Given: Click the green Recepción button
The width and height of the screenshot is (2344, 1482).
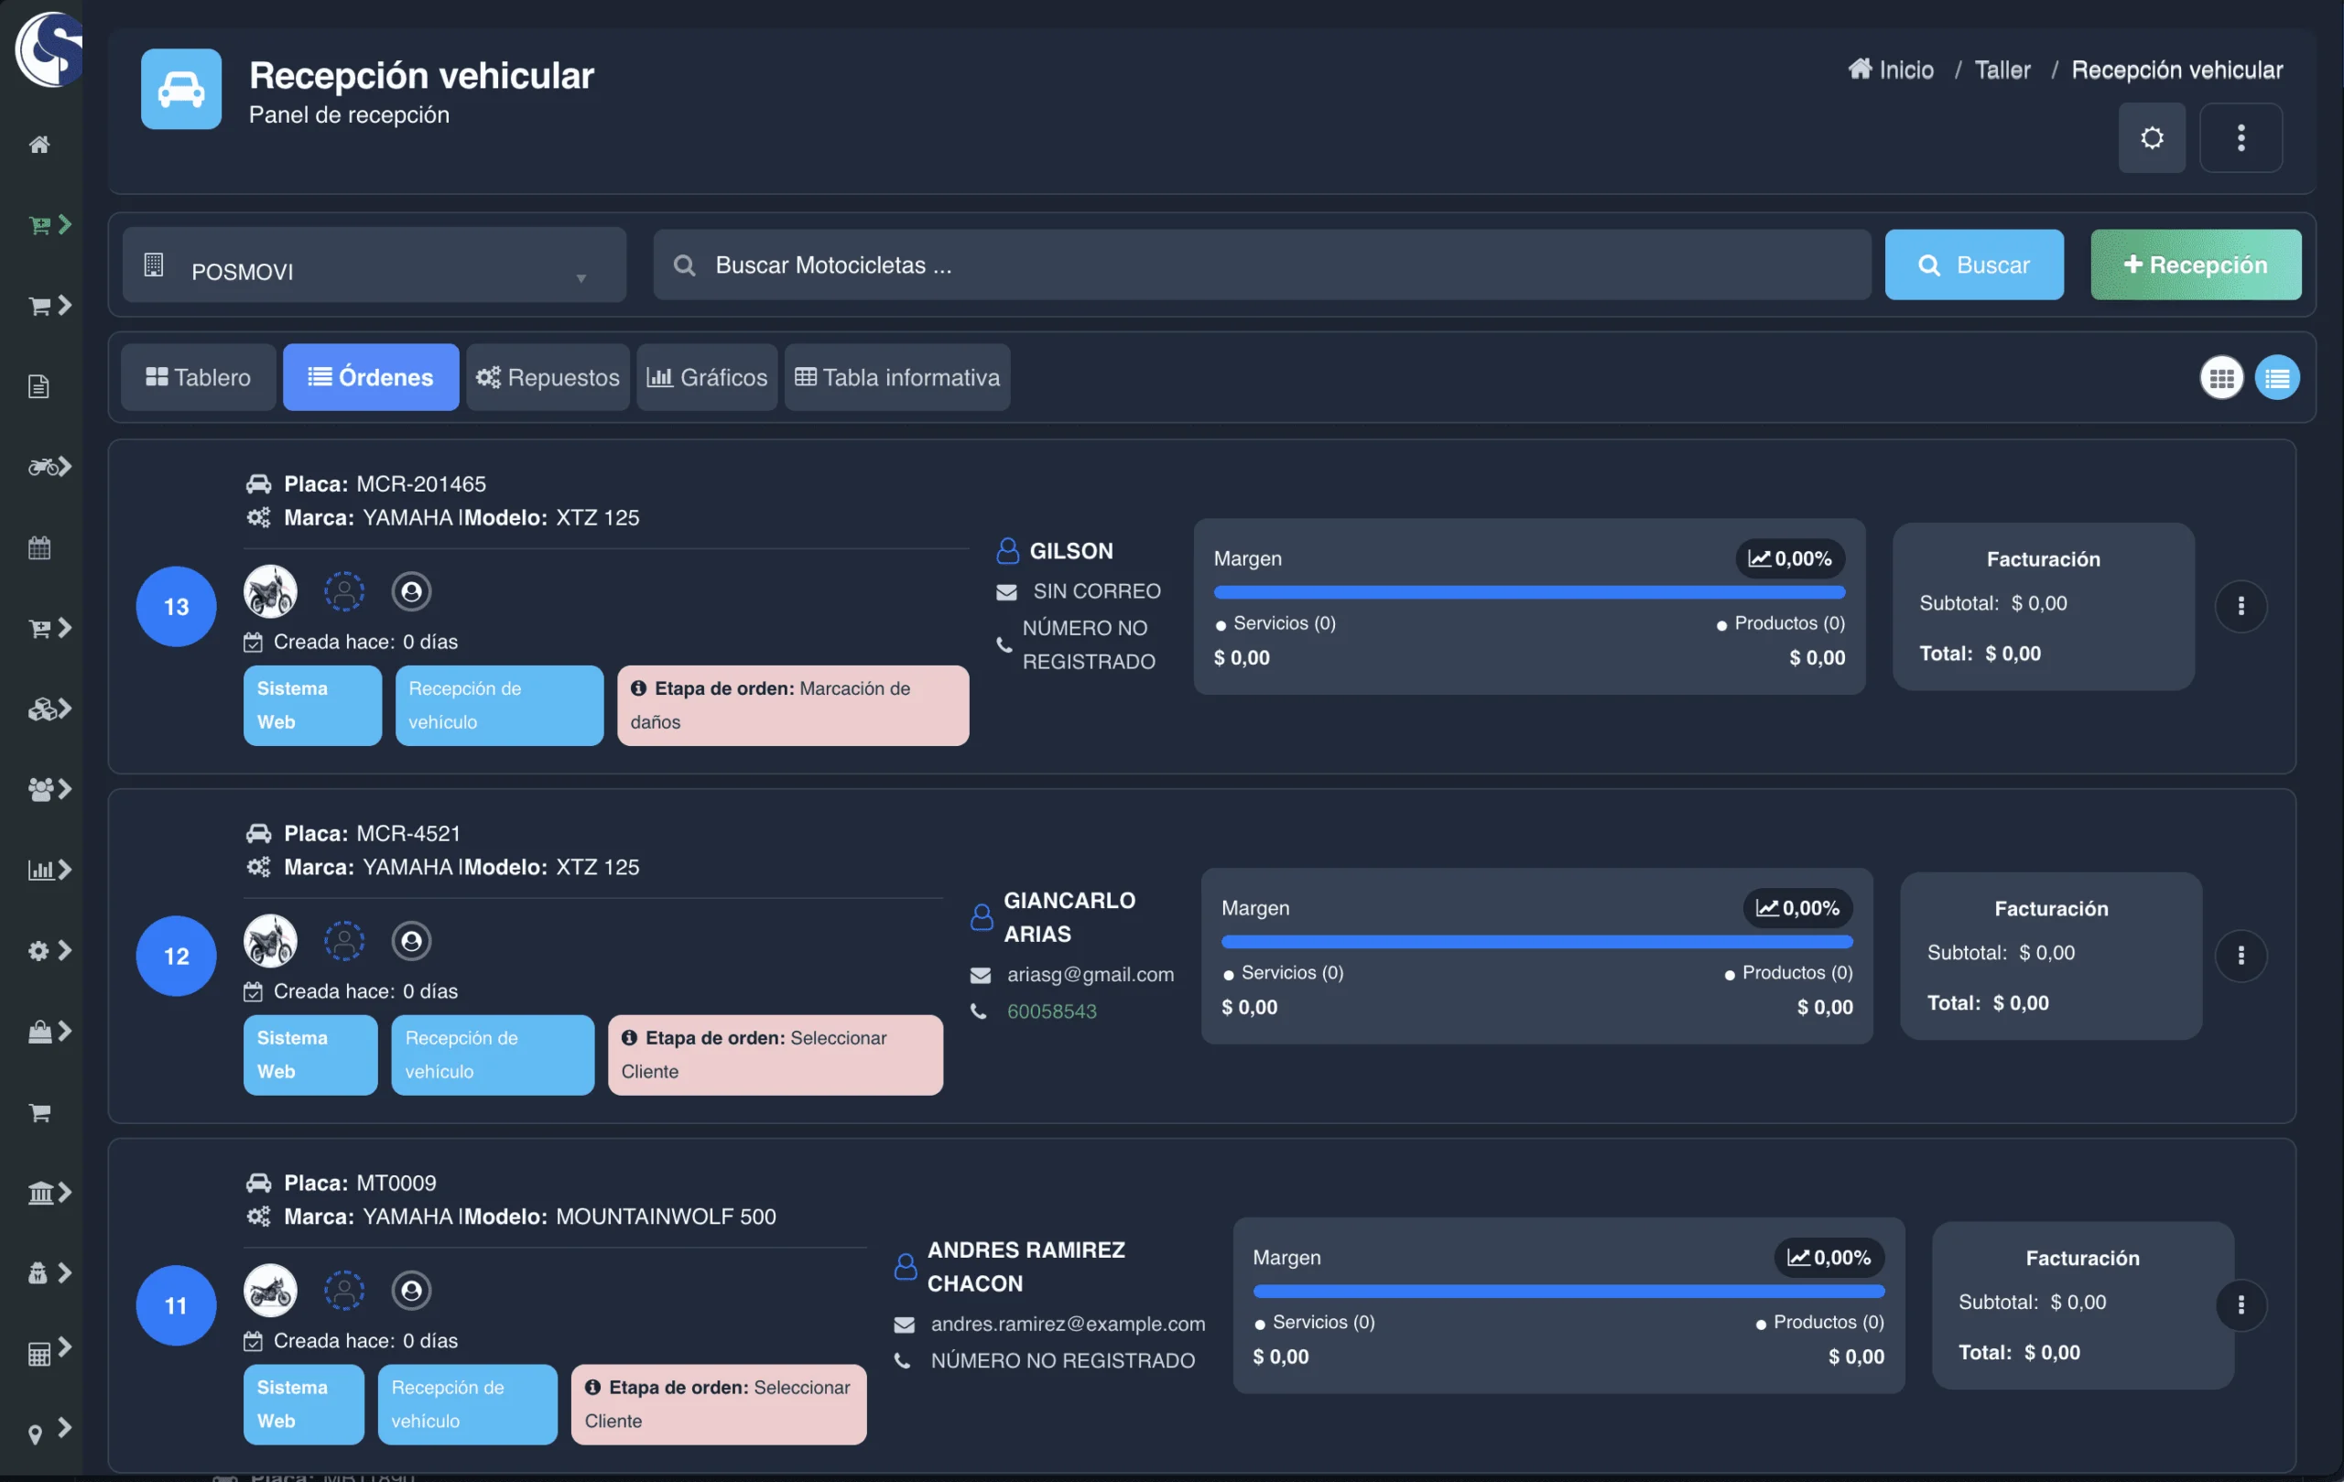Looking at the screenshot, I should [2195, 265].
